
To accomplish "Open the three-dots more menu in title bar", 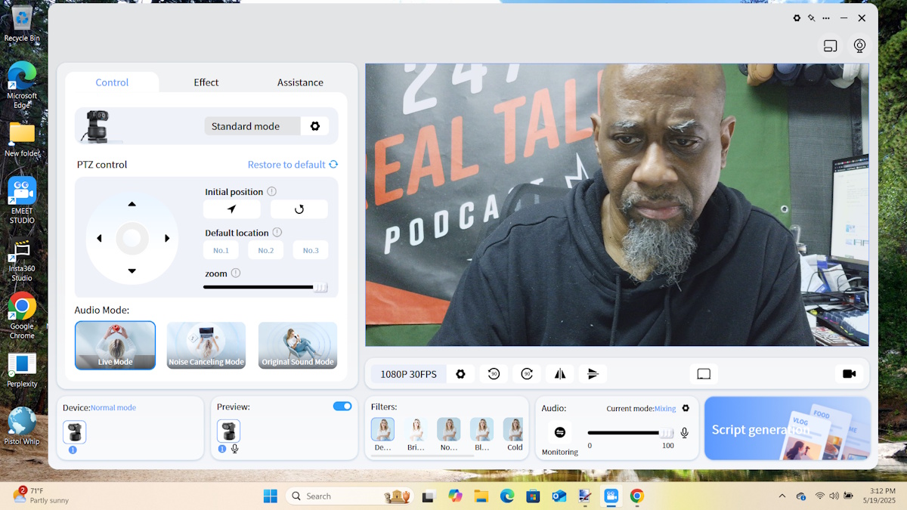I will [826, 18].
